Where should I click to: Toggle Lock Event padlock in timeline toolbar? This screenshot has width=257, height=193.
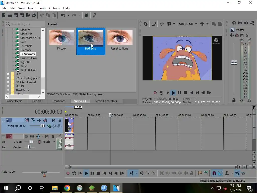point(191,173)
